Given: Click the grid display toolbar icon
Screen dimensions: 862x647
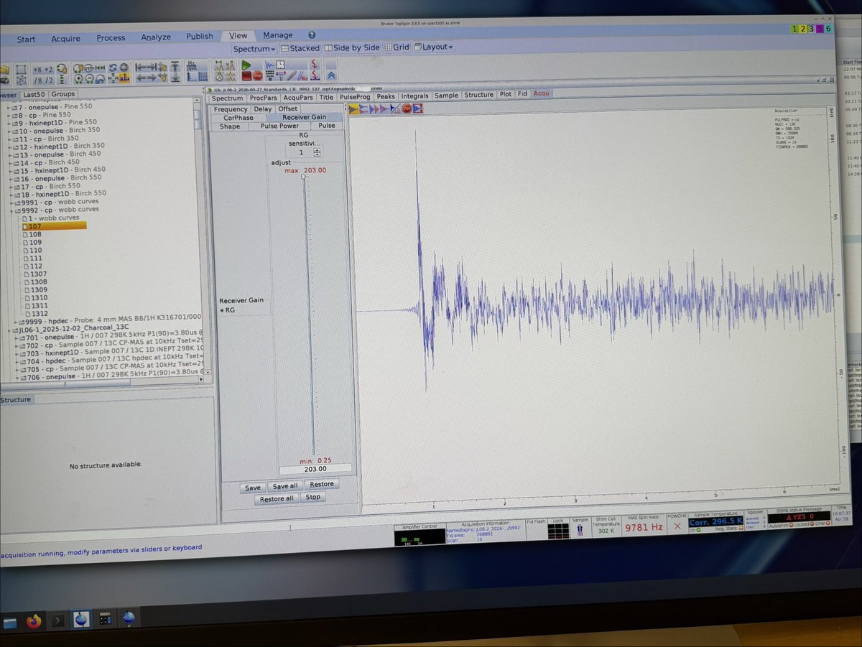Looking at the screenshot, I should pos(203,77).
